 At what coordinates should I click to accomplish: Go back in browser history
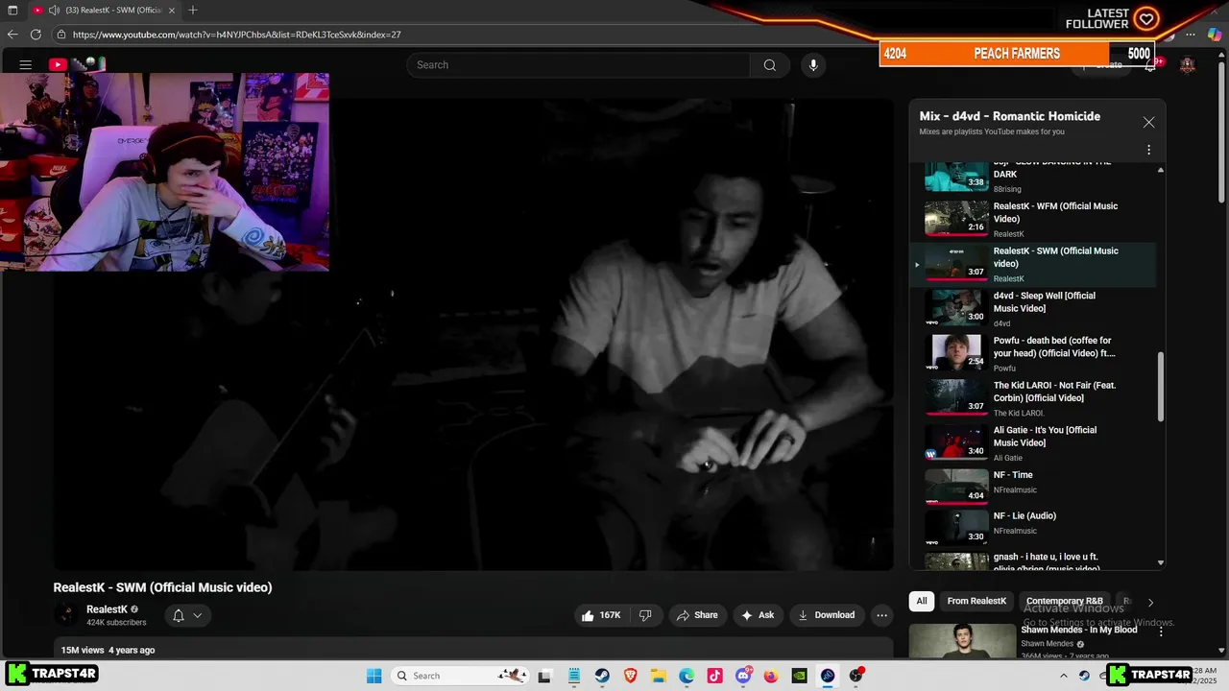coord(12,35)
